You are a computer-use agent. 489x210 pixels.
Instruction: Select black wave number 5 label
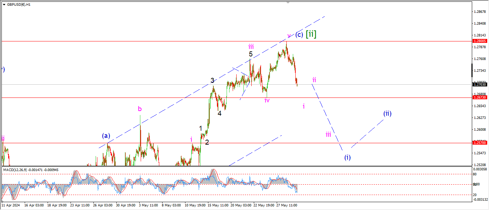251,54
